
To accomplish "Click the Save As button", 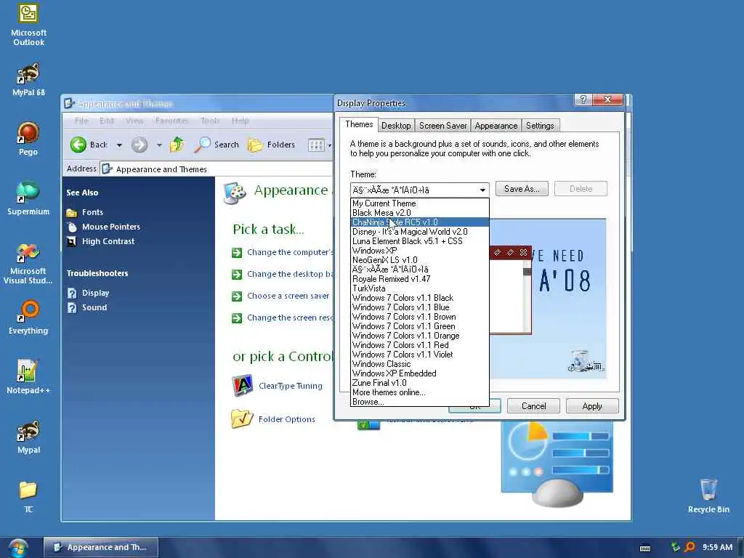I will pos(522,189).
